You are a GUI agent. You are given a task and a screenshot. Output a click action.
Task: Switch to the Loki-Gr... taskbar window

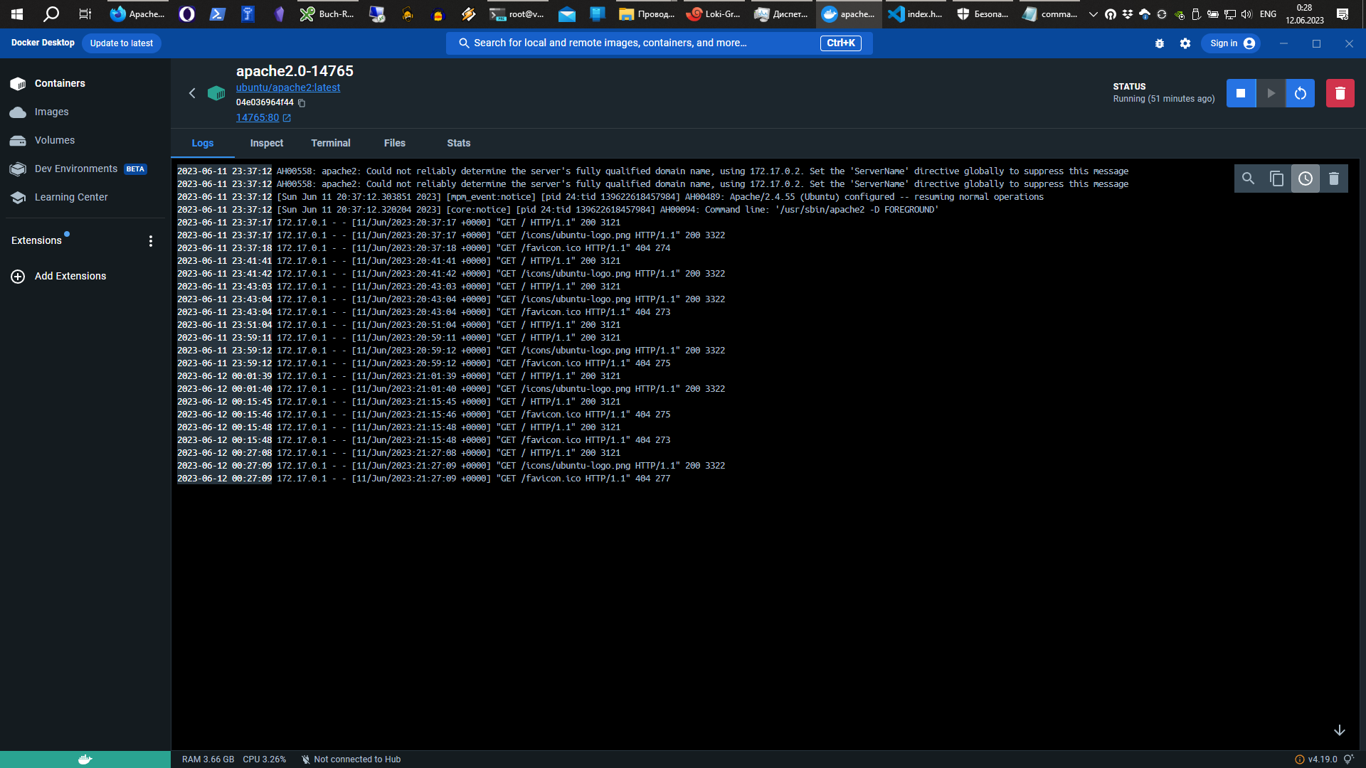(x=714, y=14)
